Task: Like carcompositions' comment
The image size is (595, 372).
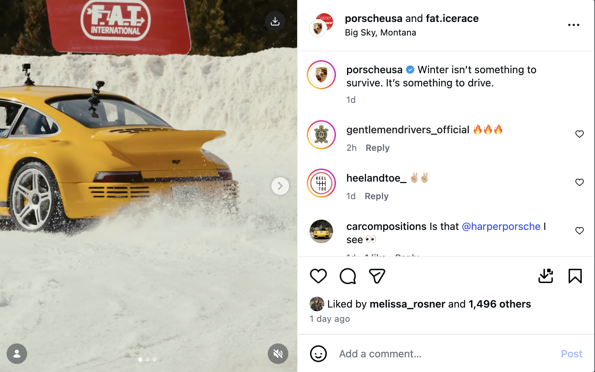Action: [x=580, y=231]
